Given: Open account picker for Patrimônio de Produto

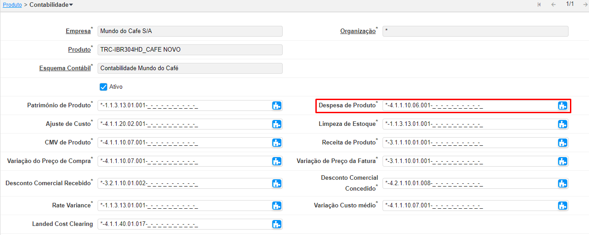Looking at the screenshot, I should (277, 106).
